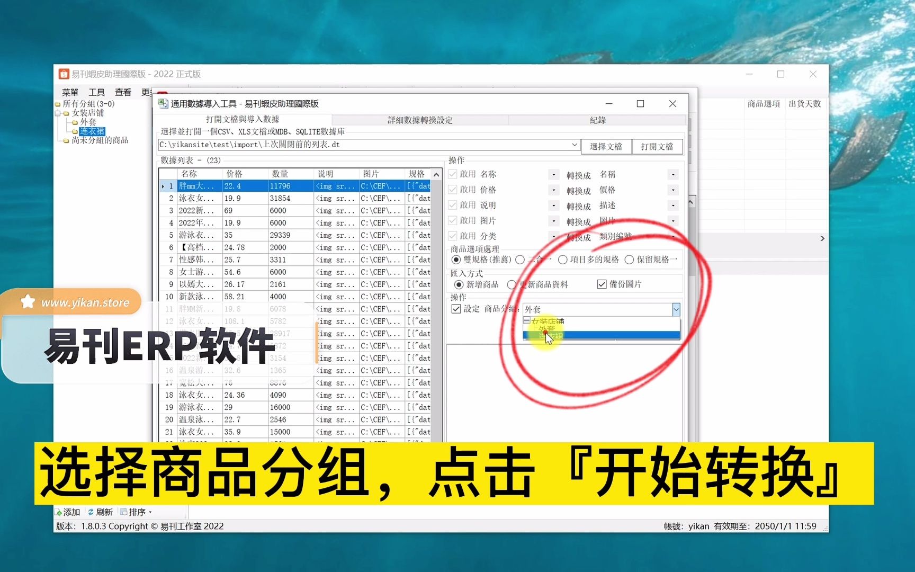Viewport: 915px width, 572px height.
Task: Switch to the 打開文檔與導入數據 tab
Action: 243,120
